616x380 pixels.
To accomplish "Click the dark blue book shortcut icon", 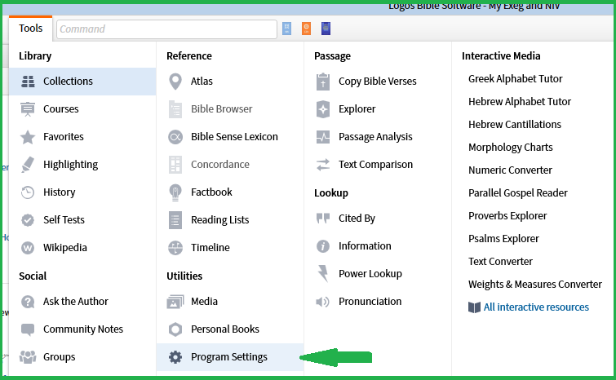I will (326, 29).
